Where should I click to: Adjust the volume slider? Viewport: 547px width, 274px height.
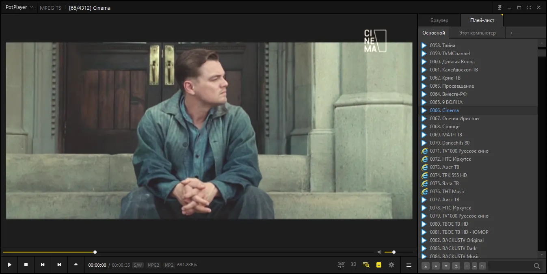coord(398,252)
